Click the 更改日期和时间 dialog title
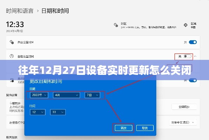 click(x=46, y=81)
